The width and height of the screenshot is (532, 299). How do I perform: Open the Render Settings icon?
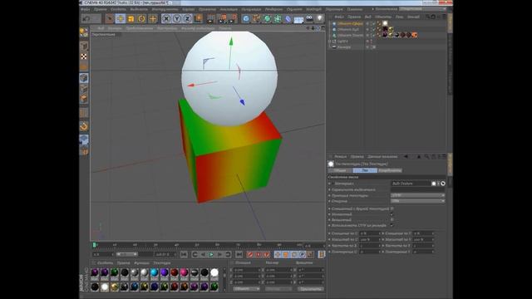pos(233,18)
